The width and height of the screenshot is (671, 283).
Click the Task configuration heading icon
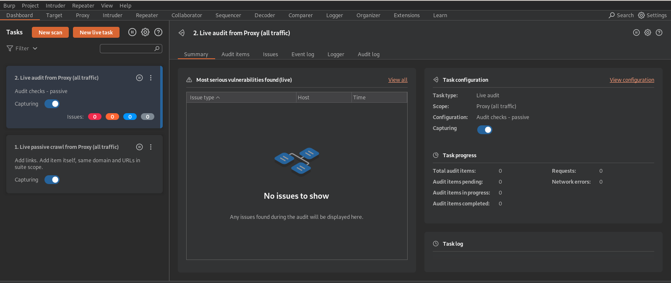tap(436, 80)
